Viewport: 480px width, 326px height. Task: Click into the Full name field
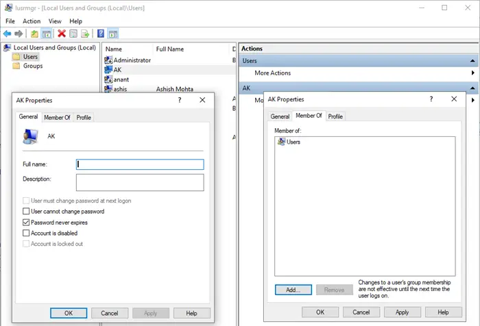pos(140,164)
